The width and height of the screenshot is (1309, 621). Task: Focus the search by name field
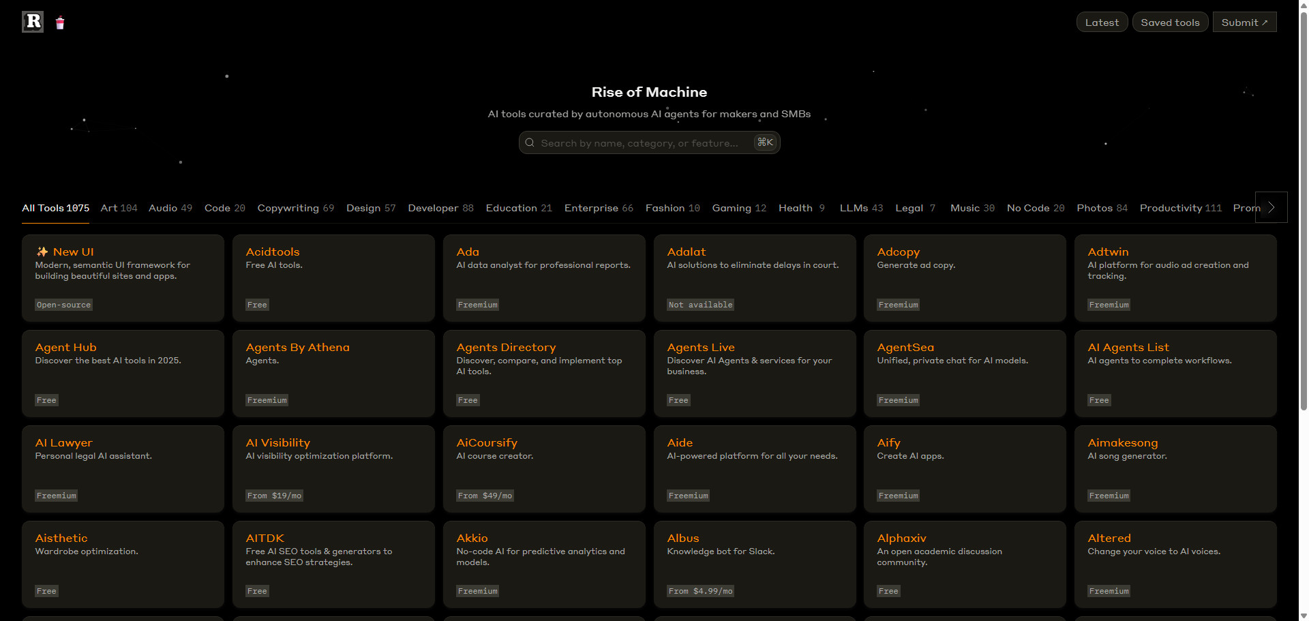point(649,142)
